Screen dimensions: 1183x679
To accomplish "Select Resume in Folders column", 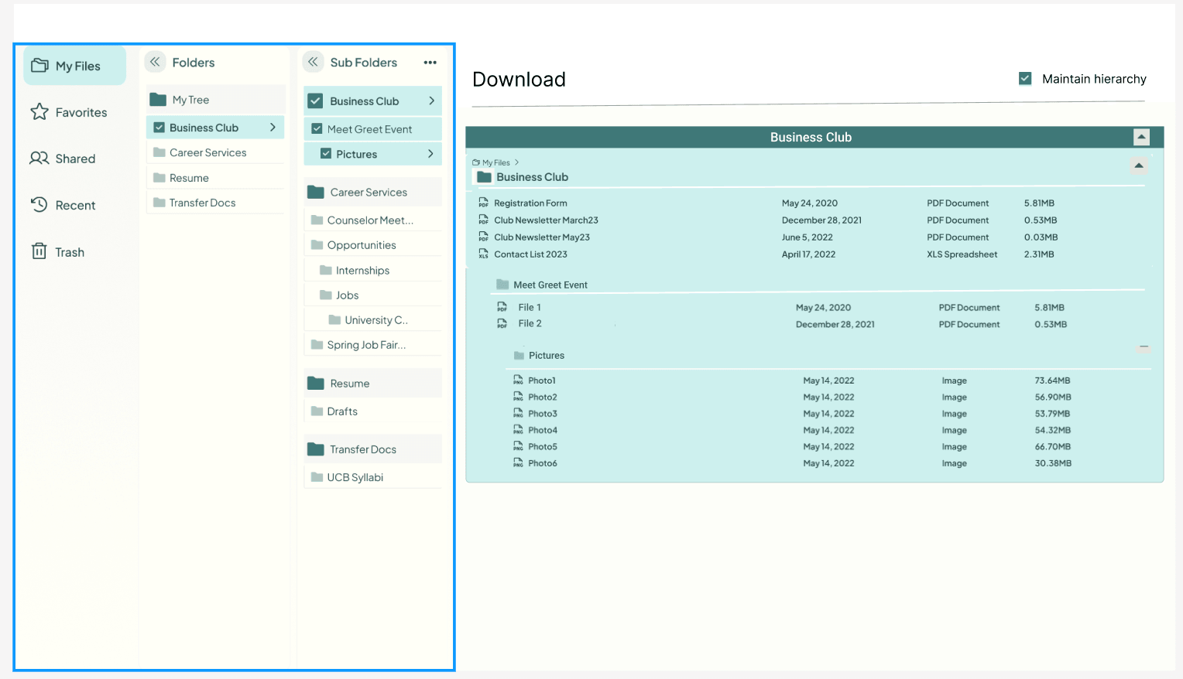I will (x=215, y=178).
